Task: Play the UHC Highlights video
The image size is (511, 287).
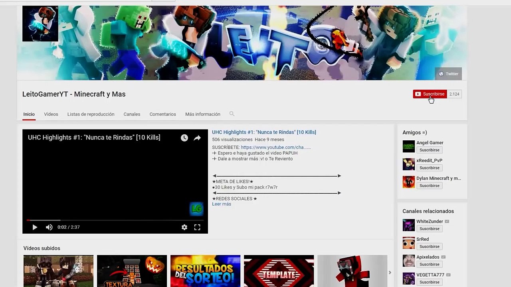Action: pos(35,227)
